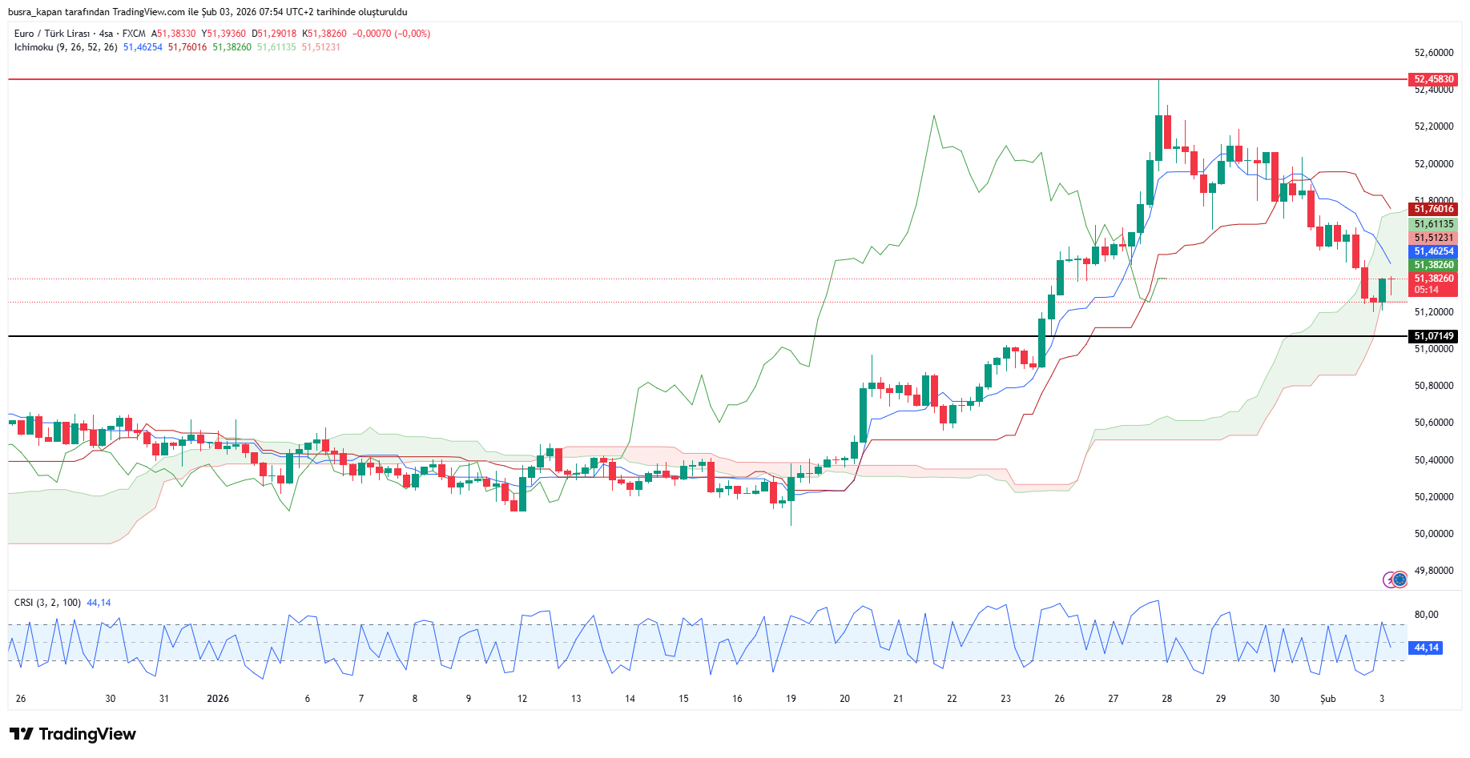Click the blue Ichimoku value 51,46254 in legend
This screenshot has height=758, width=1470.
143,47
